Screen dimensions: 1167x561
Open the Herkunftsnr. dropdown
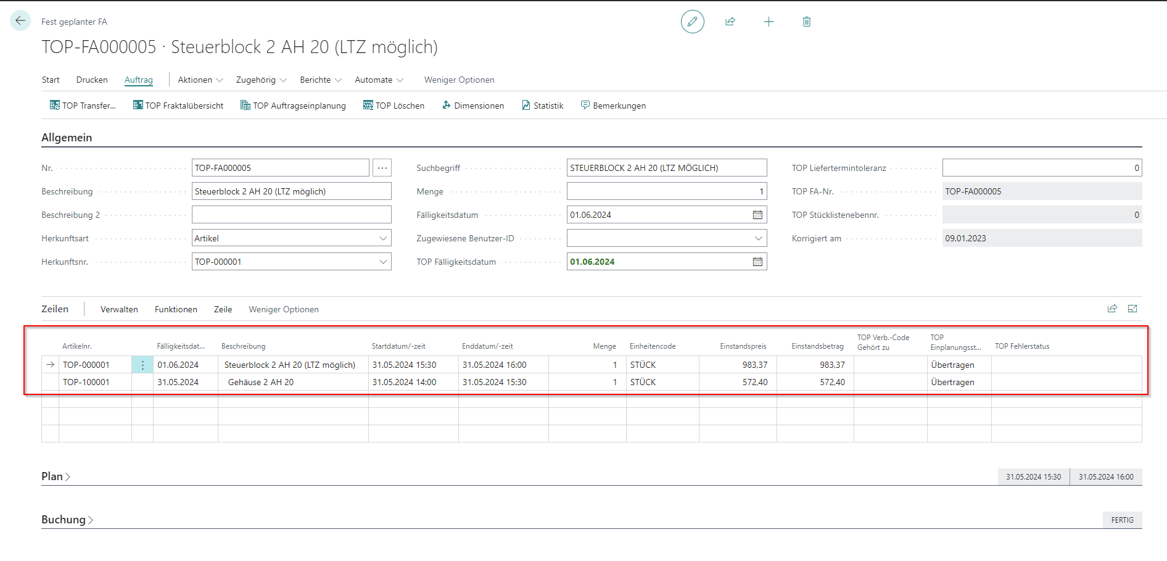[383, 262]
